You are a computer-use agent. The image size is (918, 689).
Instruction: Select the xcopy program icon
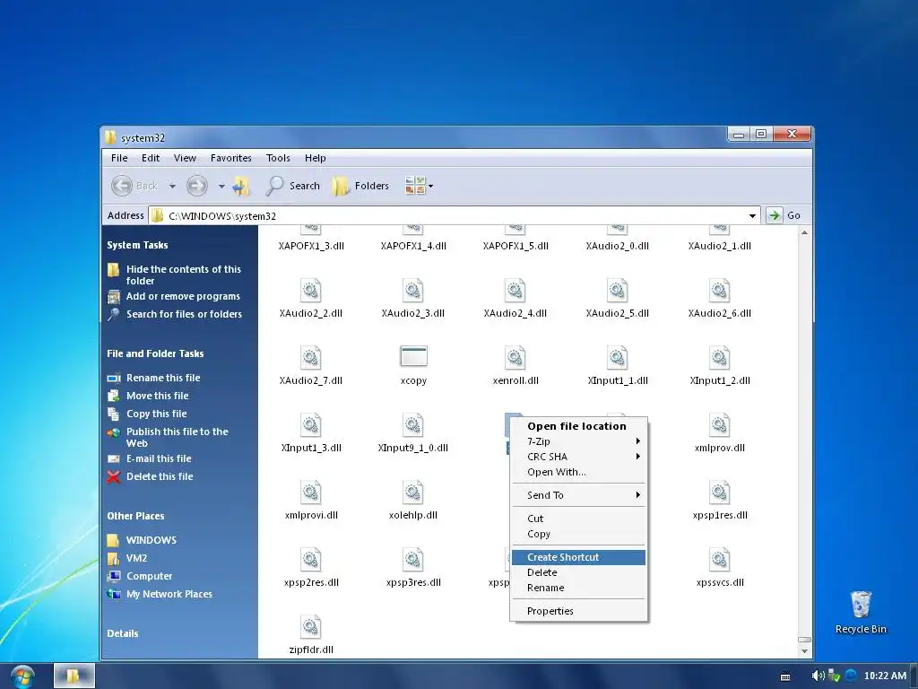coord(413,356)
